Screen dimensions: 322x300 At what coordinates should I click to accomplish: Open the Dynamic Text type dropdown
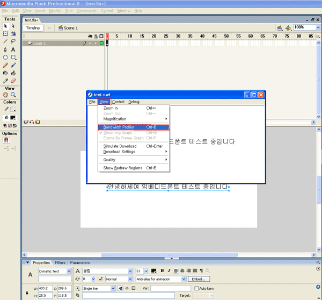coord(69,271)
